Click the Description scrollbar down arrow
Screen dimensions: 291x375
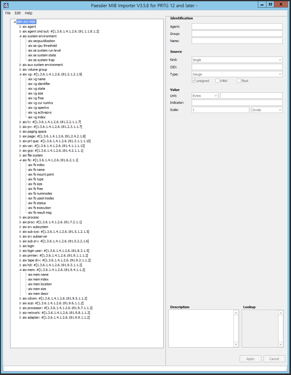(x=236, y=344)
